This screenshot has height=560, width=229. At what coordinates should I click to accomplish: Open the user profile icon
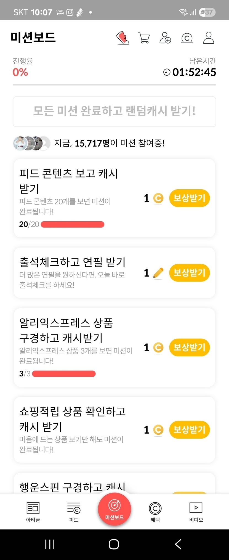[209, 38]
